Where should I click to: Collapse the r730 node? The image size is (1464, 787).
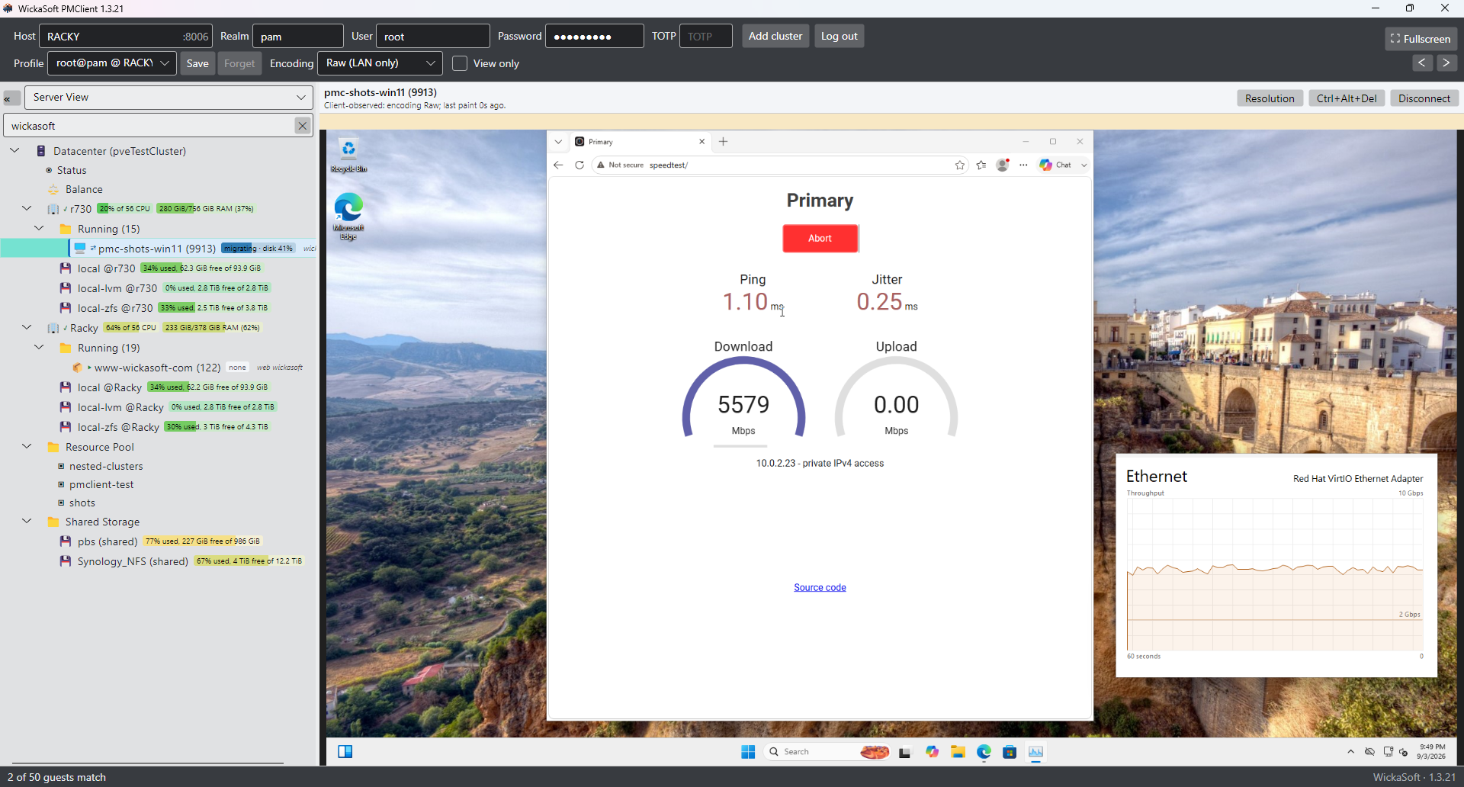[27, 208]
